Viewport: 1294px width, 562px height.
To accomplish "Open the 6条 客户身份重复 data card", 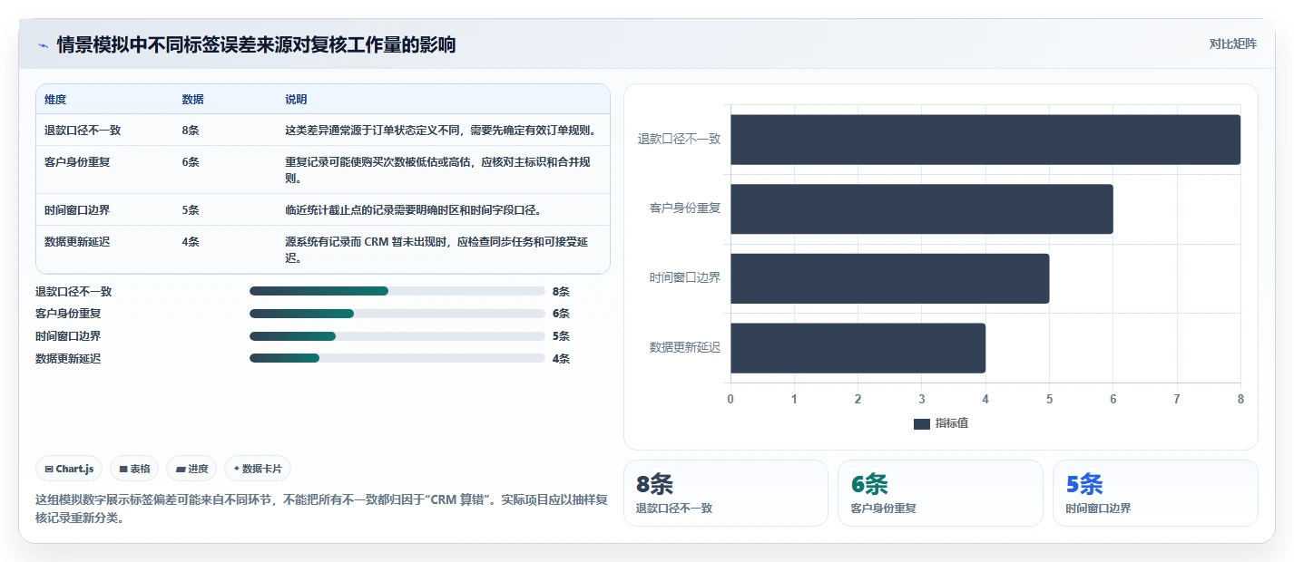I will pyautogui.click(x=940, y=493).
